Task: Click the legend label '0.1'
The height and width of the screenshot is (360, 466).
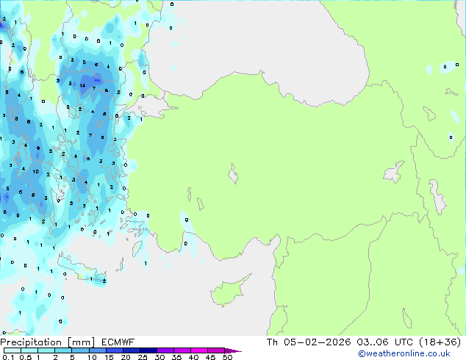Action: coord(8,357)
